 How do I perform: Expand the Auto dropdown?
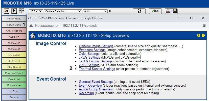pyautogui.click(x=95, y=11)
